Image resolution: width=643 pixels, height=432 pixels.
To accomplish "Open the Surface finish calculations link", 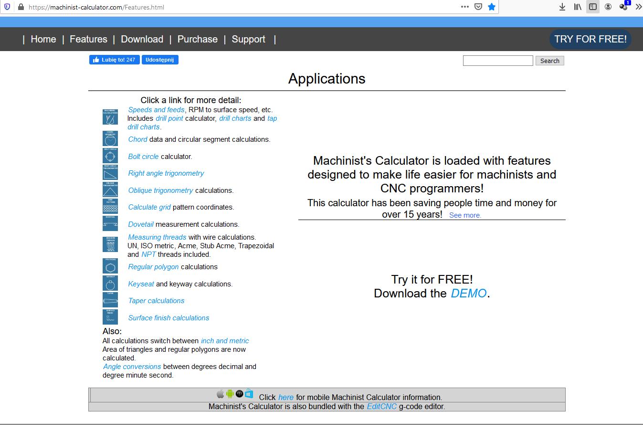I will click(x=169, y=318).
